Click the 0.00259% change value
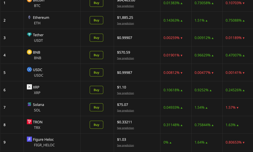 click(171, 38)
